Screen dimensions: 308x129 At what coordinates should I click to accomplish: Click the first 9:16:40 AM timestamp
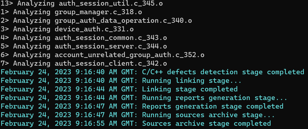(x=96, y=72)
